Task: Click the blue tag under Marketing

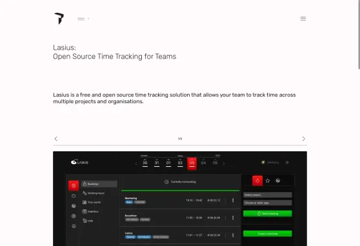Action: pyautogui.click(x=129, y=202)
